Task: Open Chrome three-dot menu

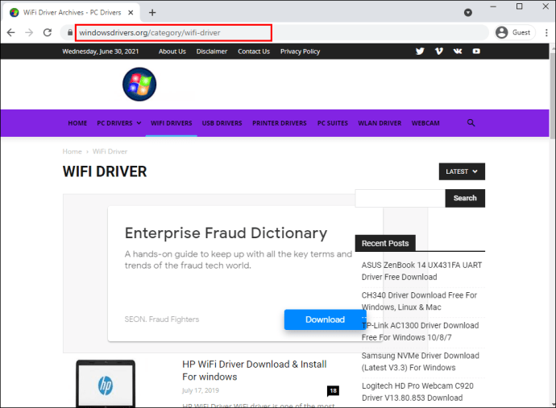Action: tap(546, 32)
